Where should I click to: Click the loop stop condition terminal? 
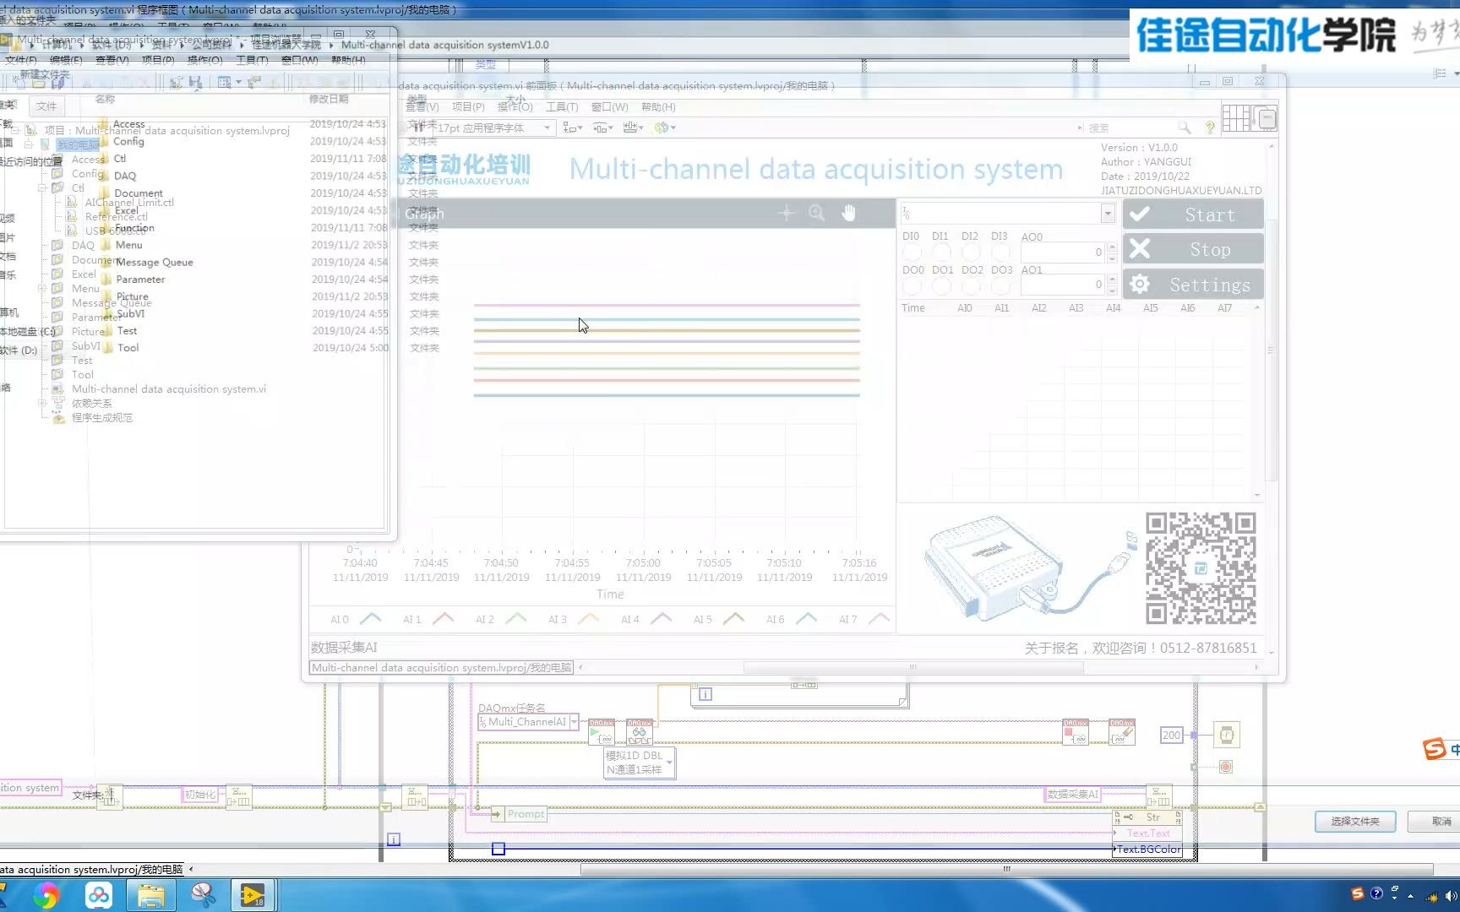tap(1226, 767)
